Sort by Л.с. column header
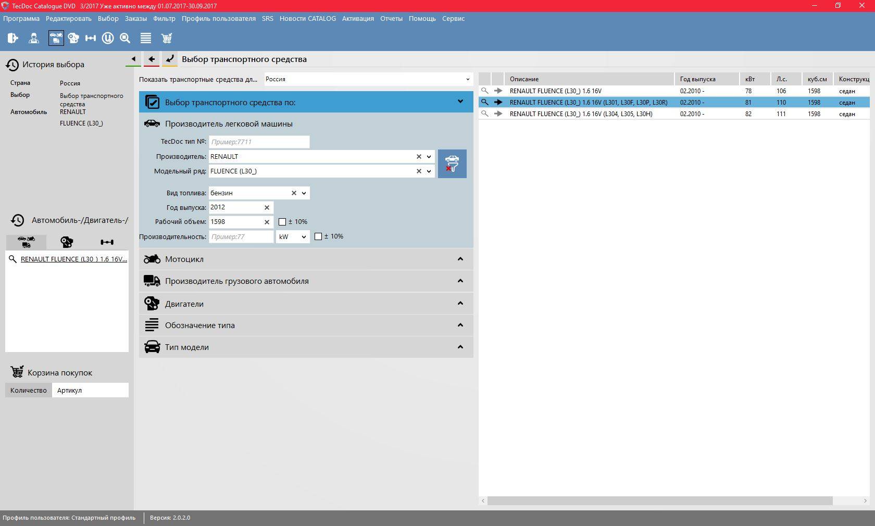The width and height of the screenshot is (875, 526). 786,79
